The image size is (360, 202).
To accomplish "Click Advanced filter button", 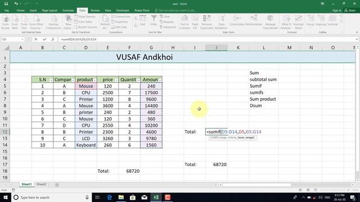I will click(168, 27).
